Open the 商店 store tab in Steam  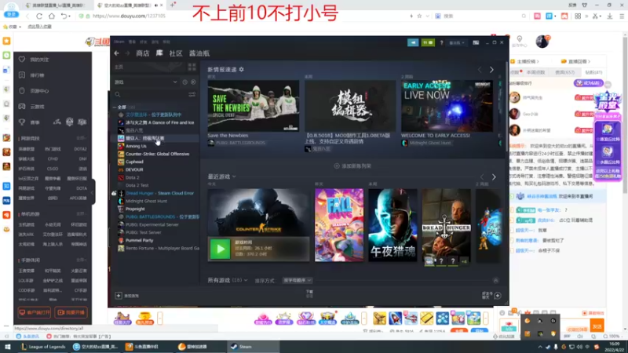143,53
